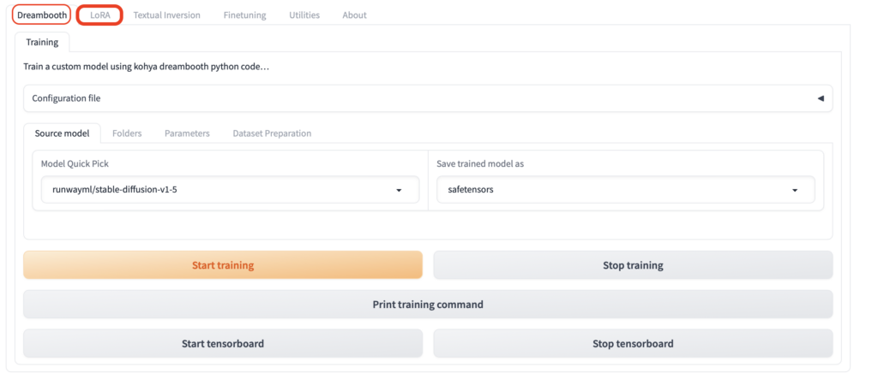Go to the Finetuning tab
The width and height of the screenshot is (878, 379).
click(x=244, y=15)
